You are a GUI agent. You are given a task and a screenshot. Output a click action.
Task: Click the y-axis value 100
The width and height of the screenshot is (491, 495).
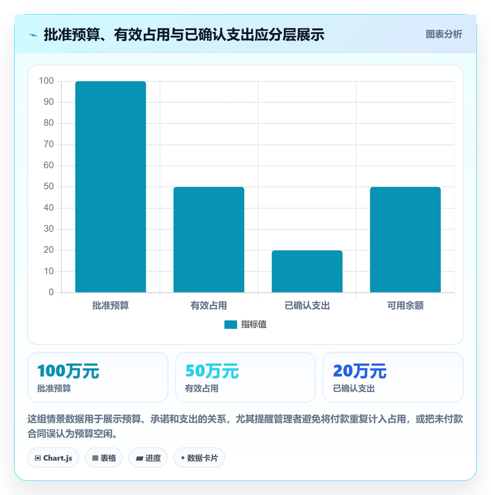[46, 81]
